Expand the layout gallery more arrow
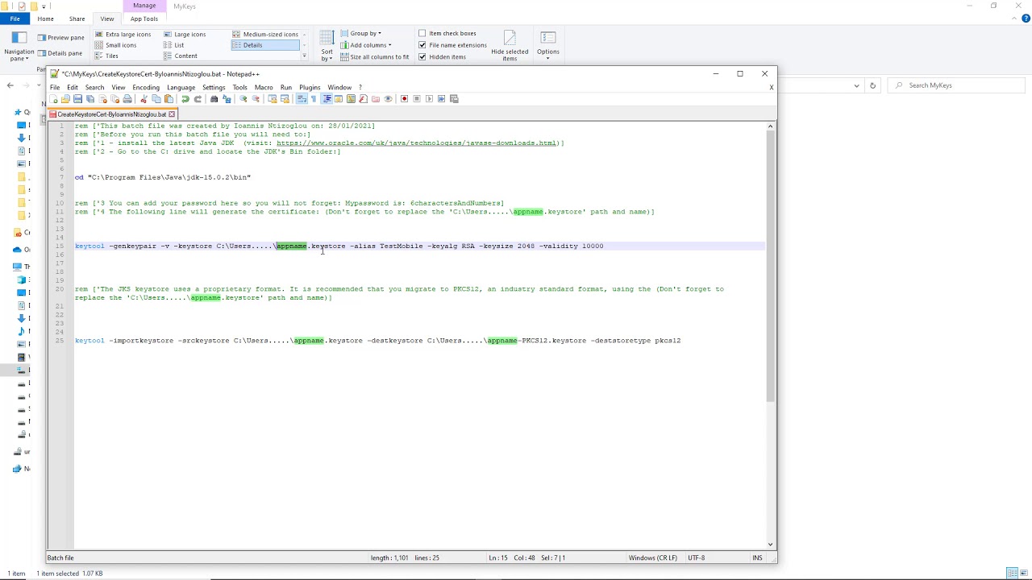 coord(304,56)
